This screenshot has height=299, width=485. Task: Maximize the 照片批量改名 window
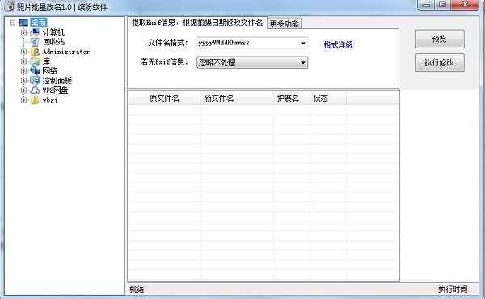443,5
